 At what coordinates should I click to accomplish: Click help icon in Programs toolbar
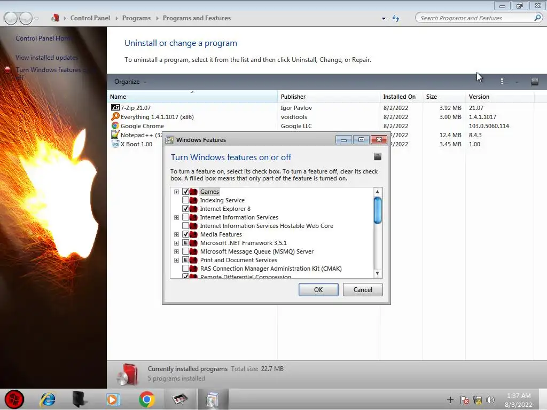coord(534,82)
